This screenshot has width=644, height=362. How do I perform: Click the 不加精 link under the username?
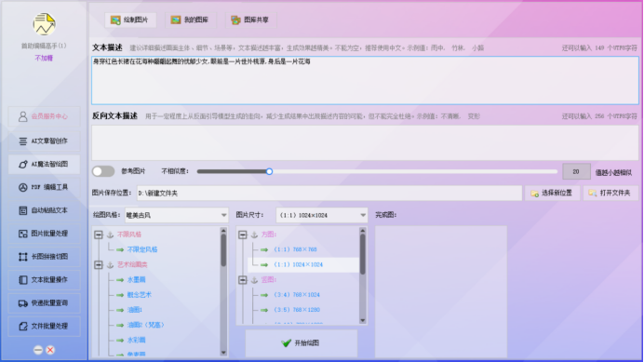click(44, 59)
